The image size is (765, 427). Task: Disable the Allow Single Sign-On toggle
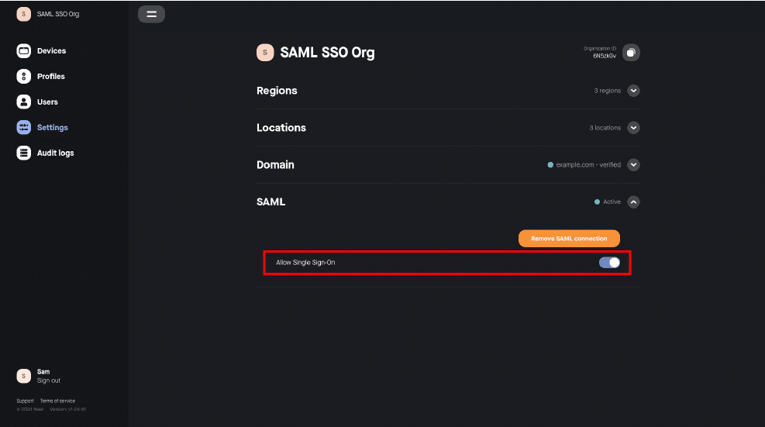tap(609, 263)
